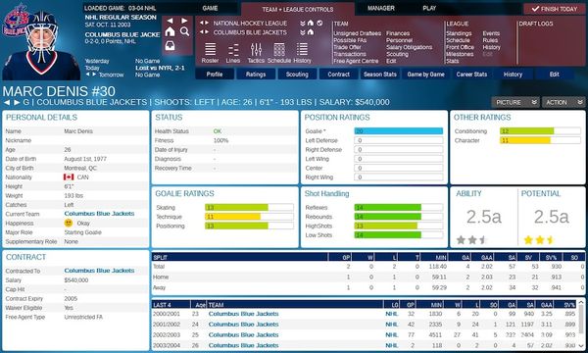Open the PICTURE dropdown
Image resolution: width=588 pixels, height=353 pixels.
pos(516,102)
